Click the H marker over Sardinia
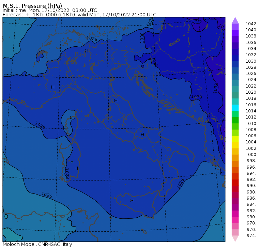This screenshot has width=259, height=249. tap(76, 168)
